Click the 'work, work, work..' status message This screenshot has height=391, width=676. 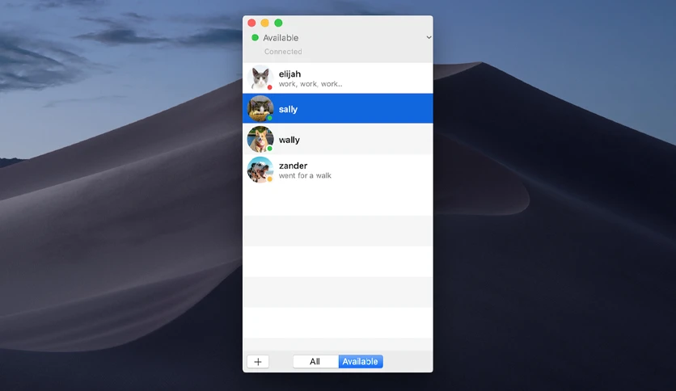click(x=311, y=84)
